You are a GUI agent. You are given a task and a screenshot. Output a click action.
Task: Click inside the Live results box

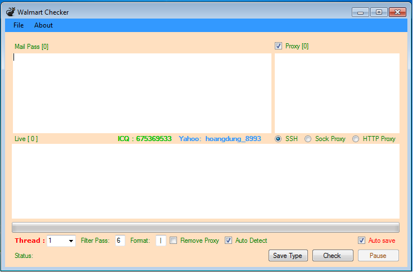206,181
